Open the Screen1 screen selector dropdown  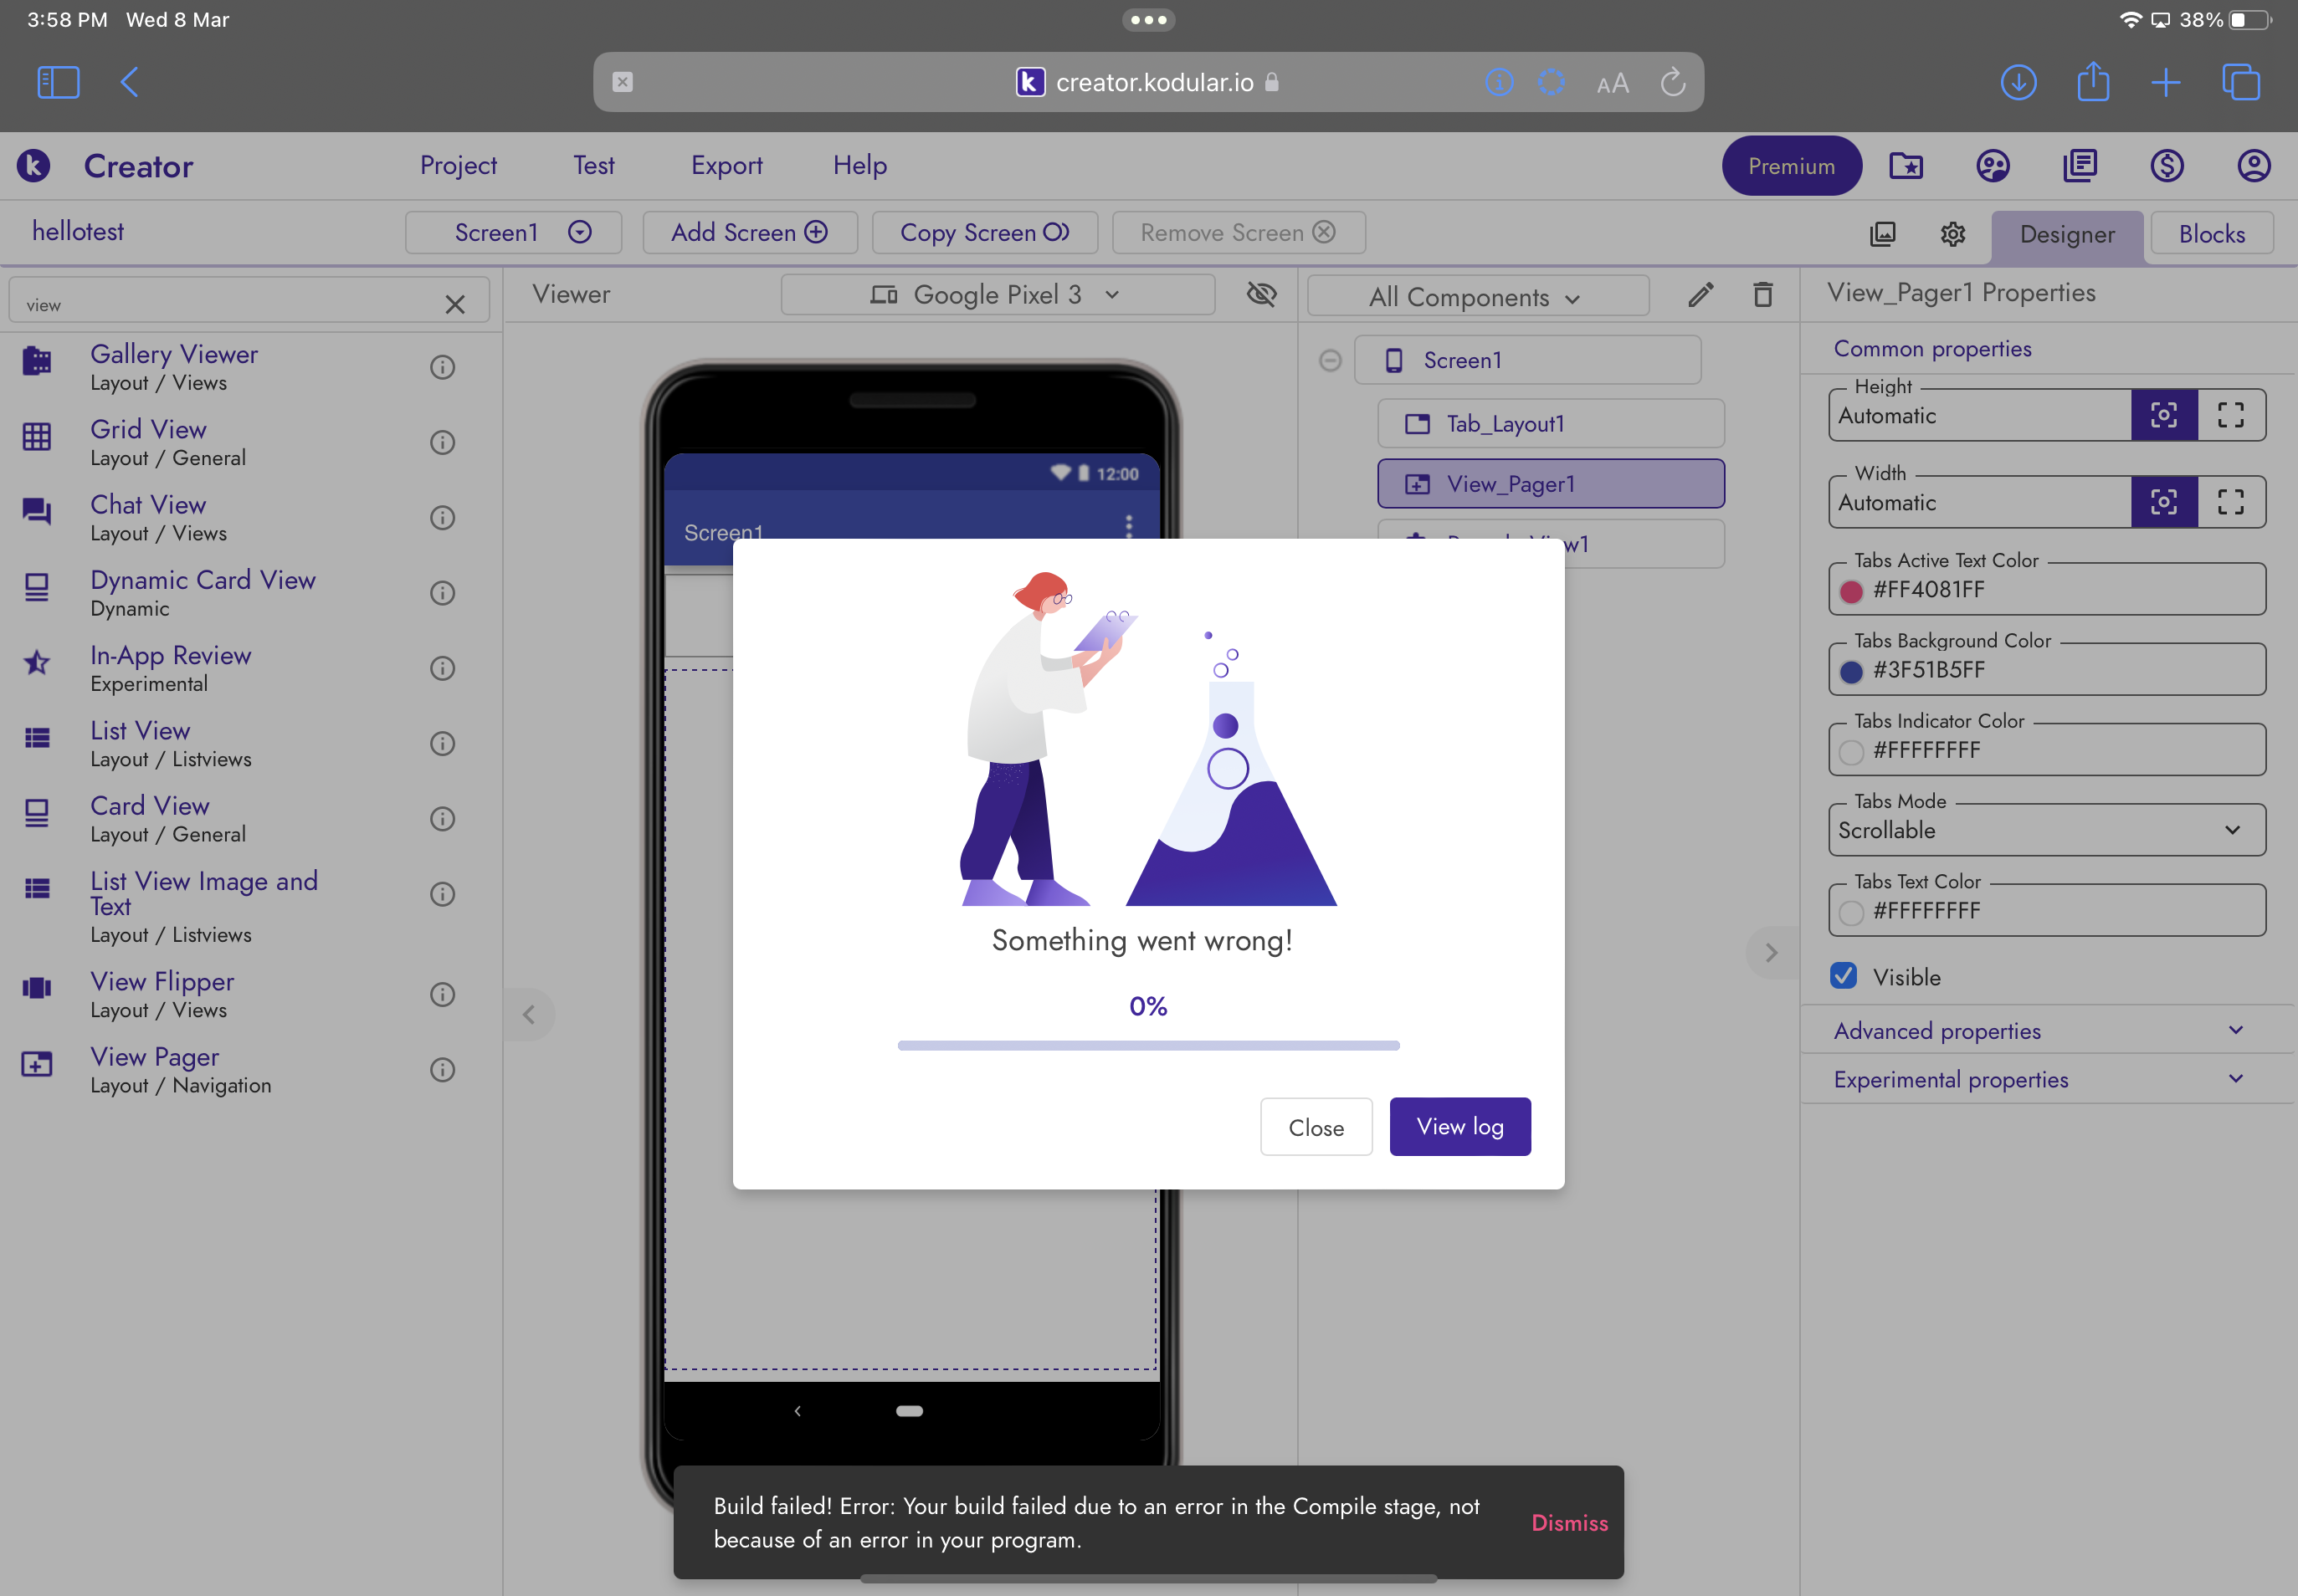click(x=514, y=233)
